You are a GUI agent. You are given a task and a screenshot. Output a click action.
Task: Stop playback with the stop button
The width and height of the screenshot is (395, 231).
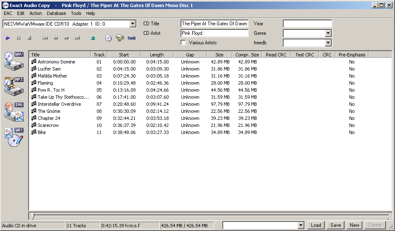click(29, 38)
